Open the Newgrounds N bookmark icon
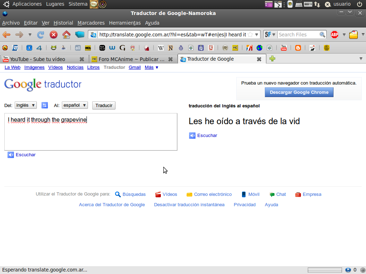 pos(170,48)
